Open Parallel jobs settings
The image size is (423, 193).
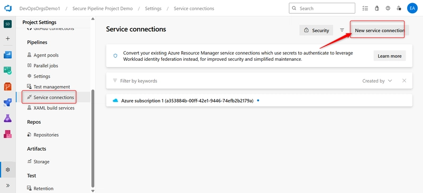(x=45, y=66)
